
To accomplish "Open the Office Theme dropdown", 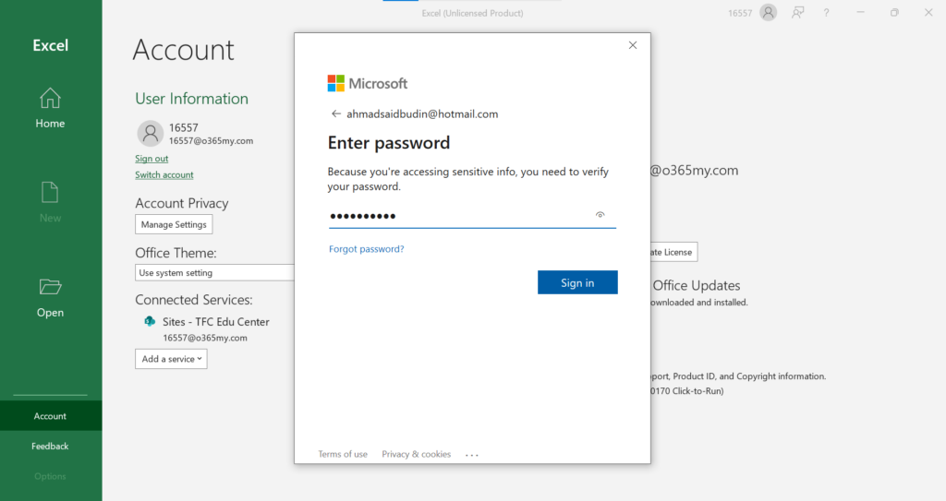I will coord(214,272).
